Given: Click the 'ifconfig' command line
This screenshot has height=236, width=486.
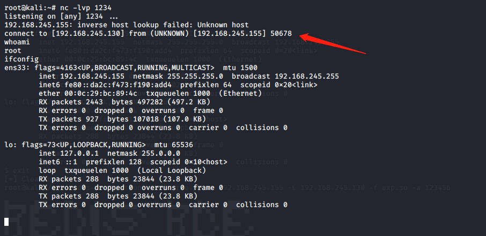Looking at the screenshot, I should (19, 58).
